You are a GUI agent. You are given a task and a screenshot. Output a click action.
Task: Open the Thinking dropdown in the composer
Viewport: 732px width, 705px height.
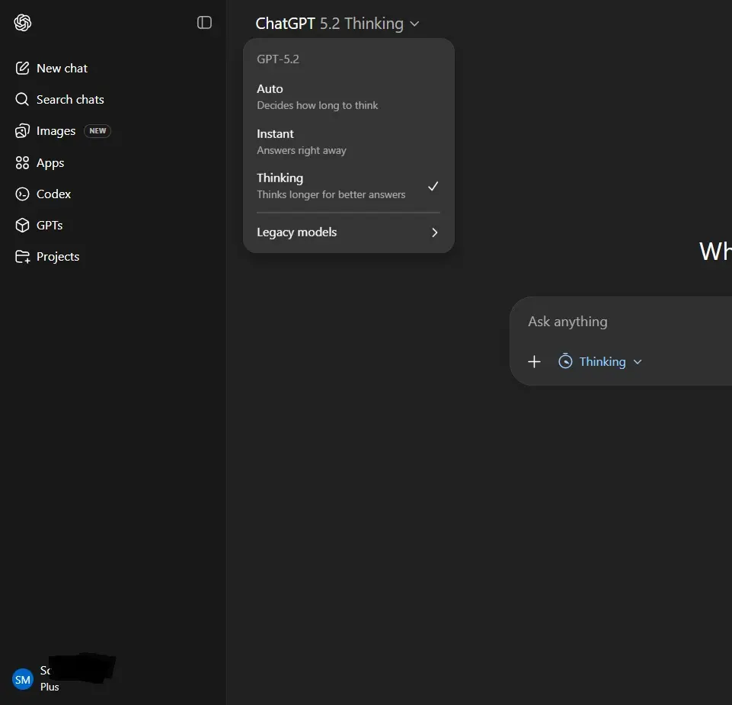click(x=600, y=361)
